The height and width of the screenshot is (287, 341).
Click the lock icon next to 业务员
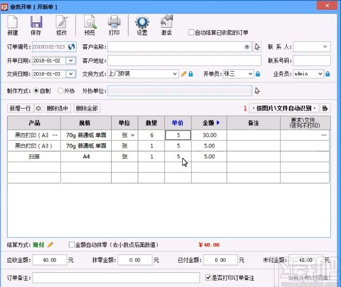point(328,74)
